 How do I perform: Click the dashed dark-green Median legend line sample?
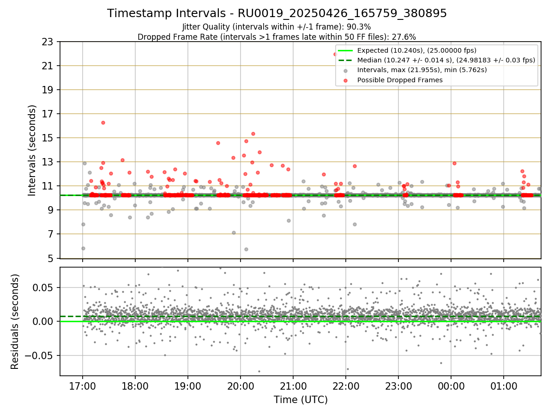(346, 60)
